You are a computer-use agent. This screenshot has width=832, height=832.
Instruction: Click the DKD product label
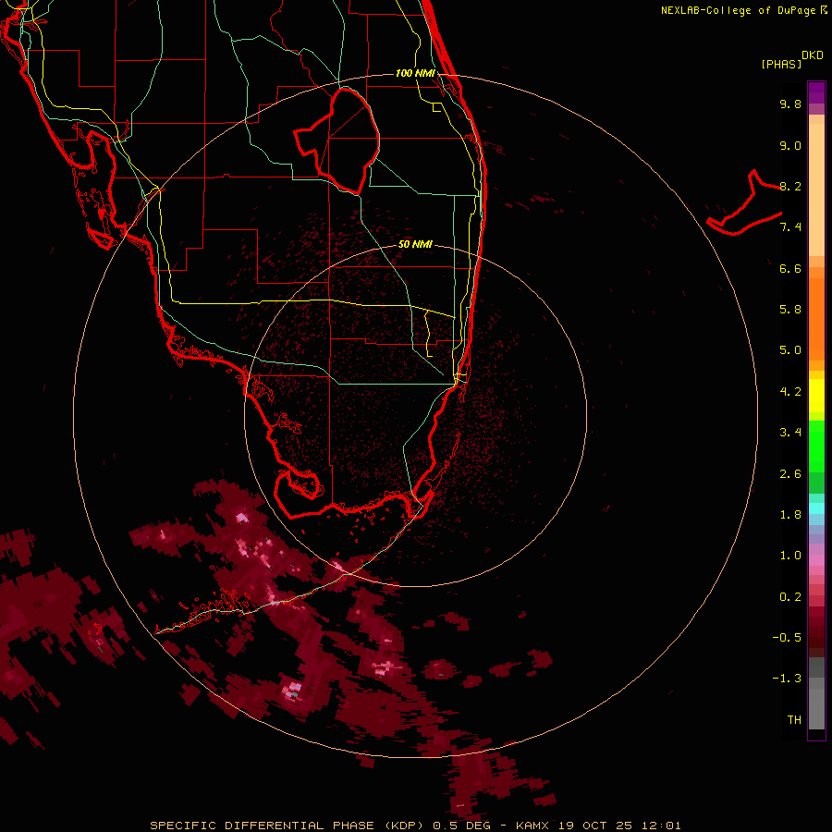click(813, 55)
